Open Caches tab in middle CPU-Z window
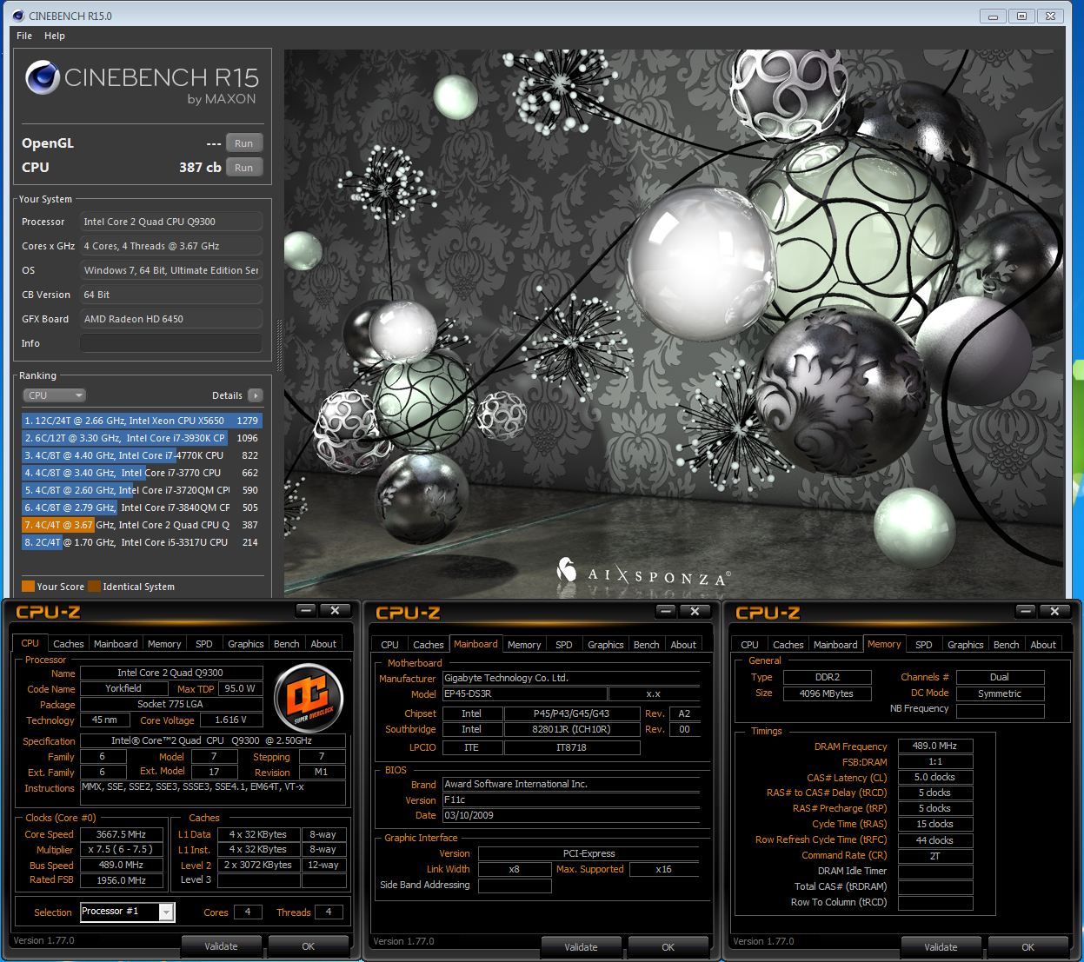Screen dimensions: 1084x962 (x=429, y=645)
